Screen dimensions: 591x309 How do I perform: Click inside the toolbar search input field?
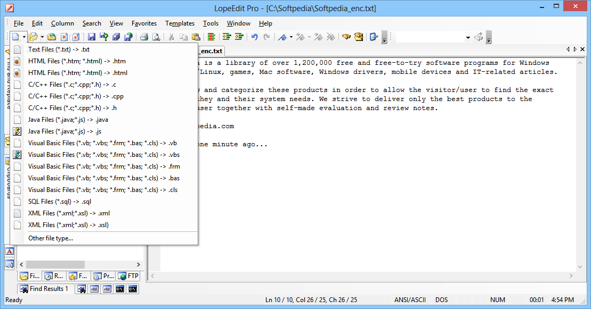430,37
